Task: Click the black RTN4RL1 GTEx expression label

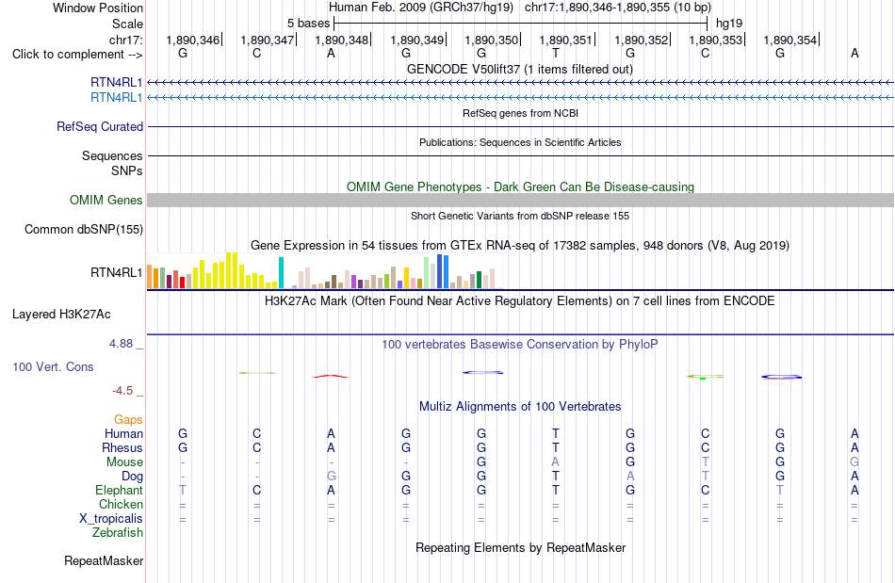Action: (x=117, y=273)
